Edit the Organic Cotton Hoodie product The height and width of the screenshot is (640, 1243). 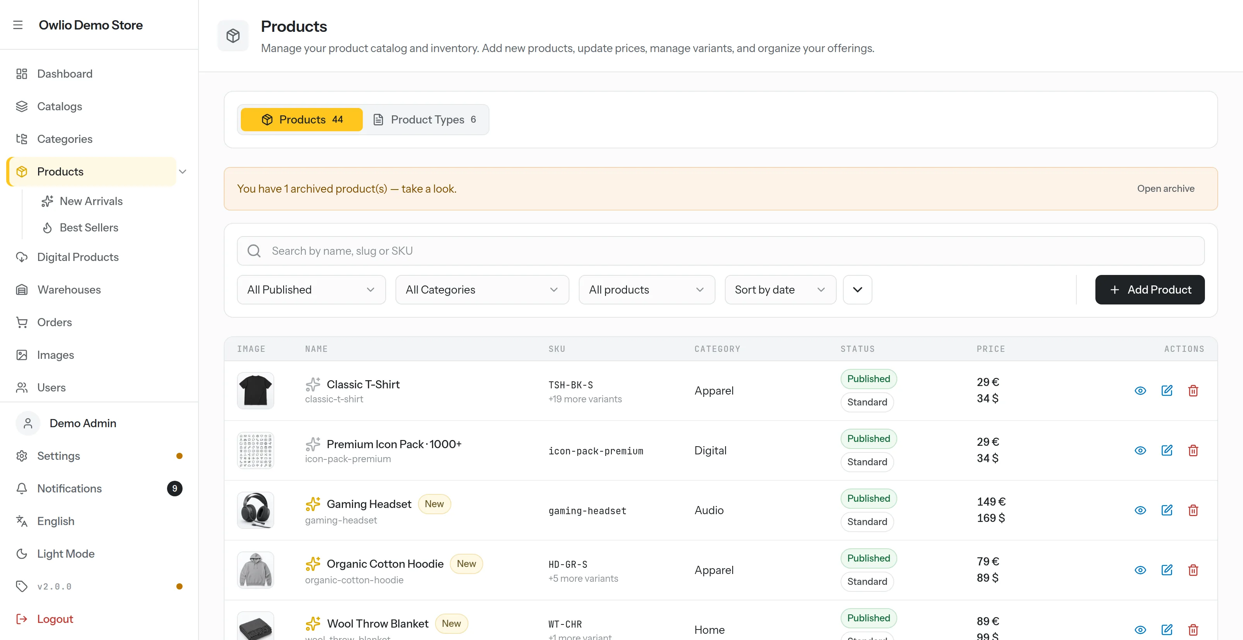pyautogui.click(x=1167, y=570)
